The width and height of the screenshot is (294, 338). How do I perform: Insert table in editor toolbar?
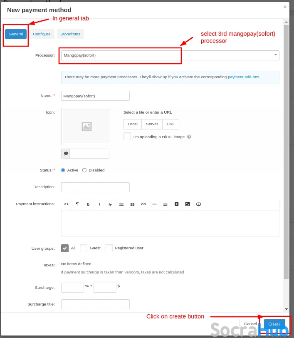point(133,204)
